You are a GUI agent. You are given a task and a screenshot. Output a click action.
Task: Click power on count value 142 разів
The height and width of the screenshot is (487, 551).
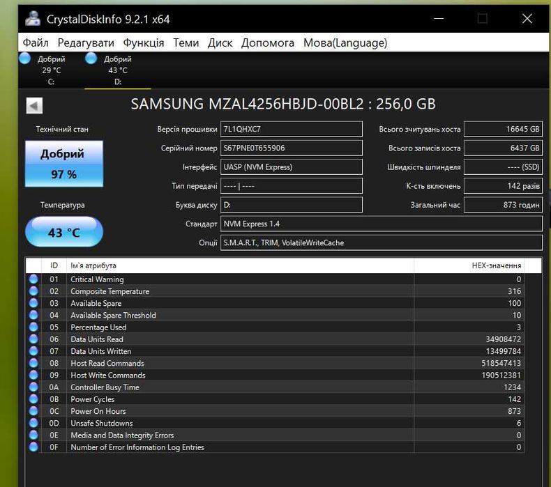coord(503,186)
